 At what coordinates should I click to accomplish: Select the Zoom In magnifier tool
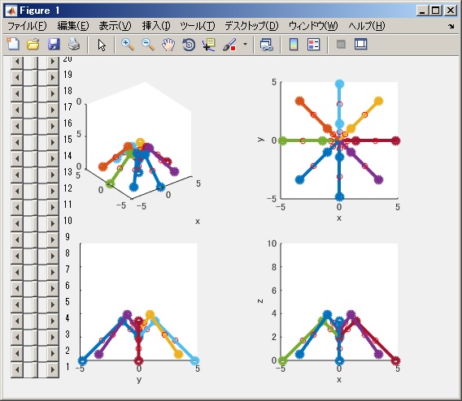(128, 45)
